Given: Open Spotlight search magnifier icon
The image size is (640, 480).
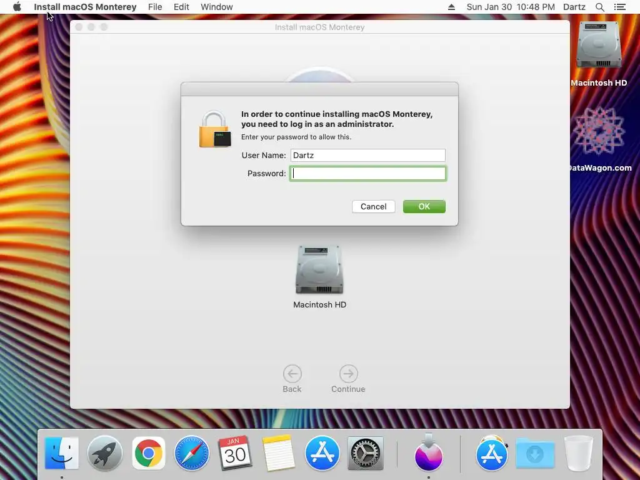Looking at the screenshot, I should pos(600,7).
